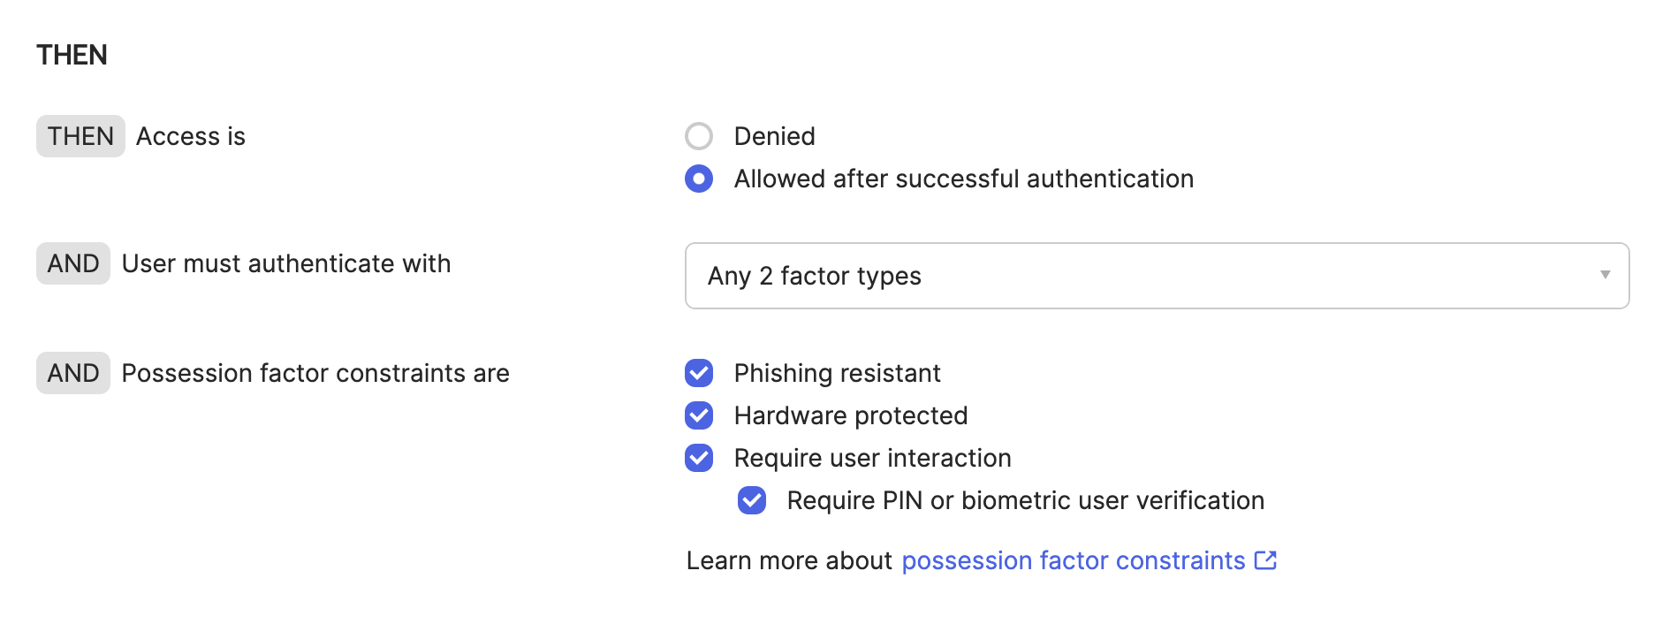The width and height of the screenshot is (1670, 624).
Task: Click the AND badge beside User must authenticate with
Action: point(73,263)
